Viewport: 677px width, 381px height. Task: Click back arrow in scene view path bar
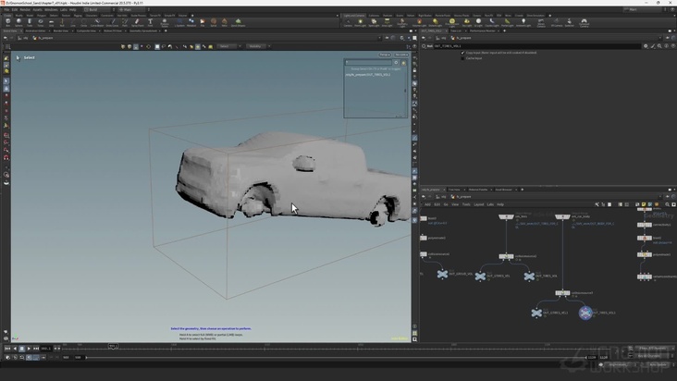point(6,38)
